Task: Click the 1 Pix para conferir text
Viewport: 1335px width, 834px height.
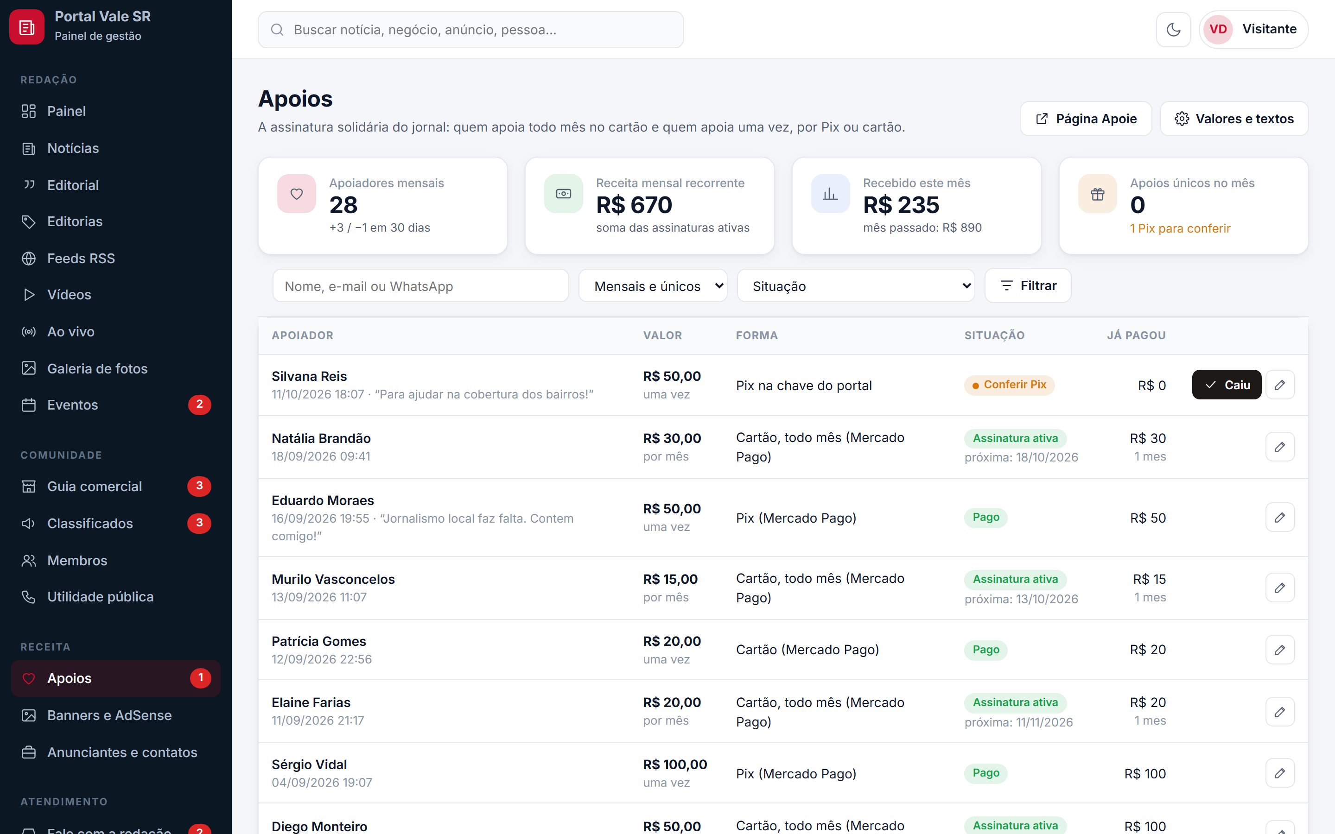Action: [1180, 228]
